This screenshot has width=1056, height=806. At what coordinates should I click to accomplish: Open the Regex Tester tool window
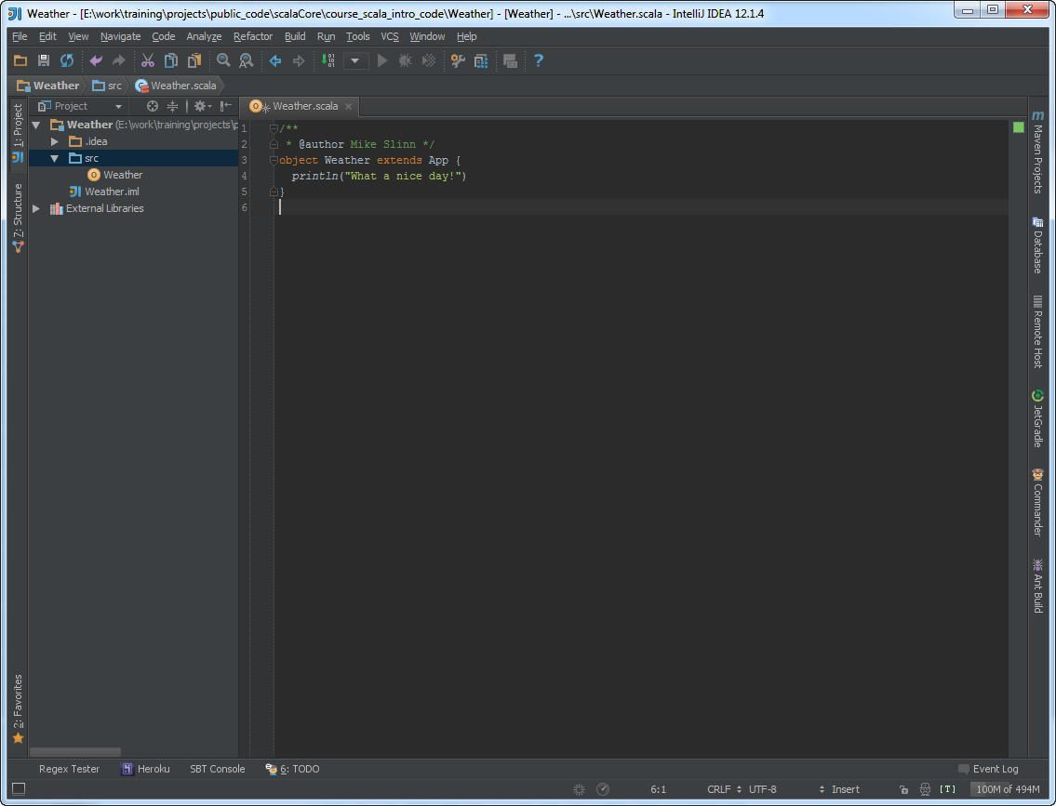(x=69, y=769)
